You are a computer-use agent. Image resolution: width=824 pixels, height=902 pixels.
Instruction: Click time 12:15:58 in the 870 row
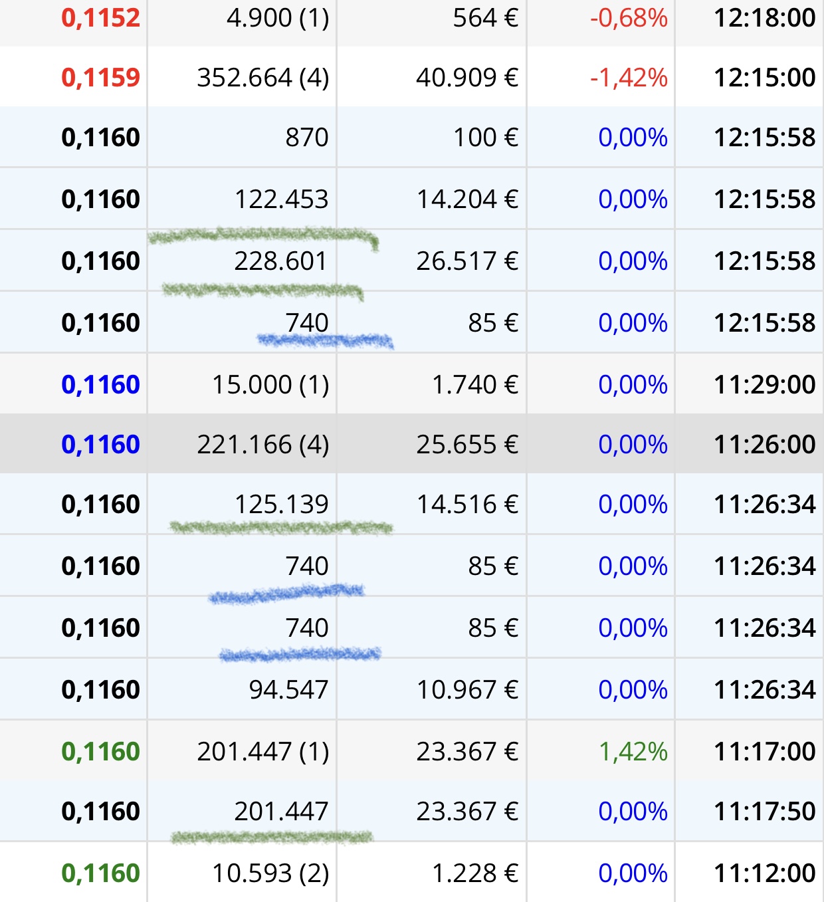tap(765, 138)
